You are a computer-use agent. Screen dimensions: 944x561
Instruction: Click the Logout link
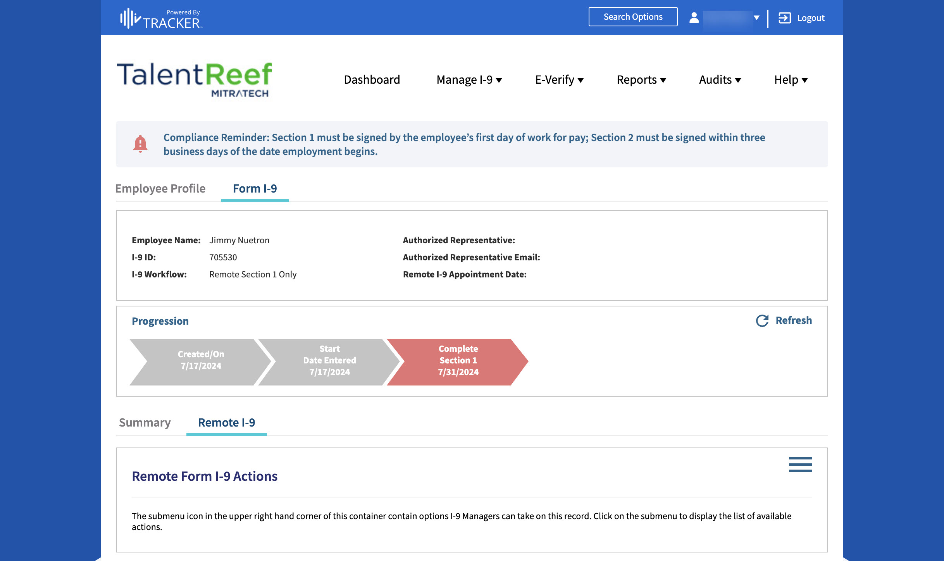(811, 18)
